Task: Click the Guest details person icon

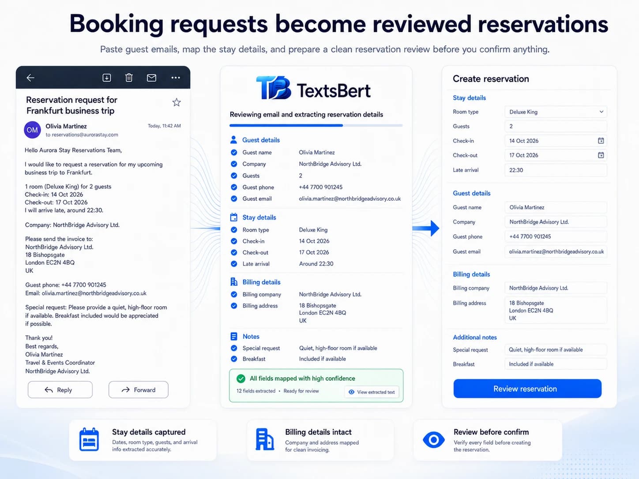Action: (x=234, y=140)
